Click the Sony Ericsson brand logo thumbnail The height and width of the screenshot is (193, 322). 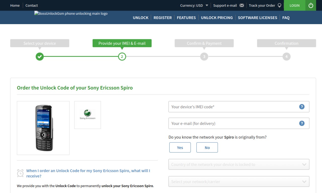(88, 115)
